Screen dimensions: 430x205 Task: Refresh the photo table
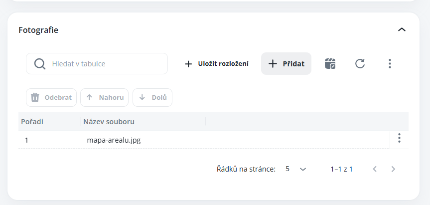360,64
